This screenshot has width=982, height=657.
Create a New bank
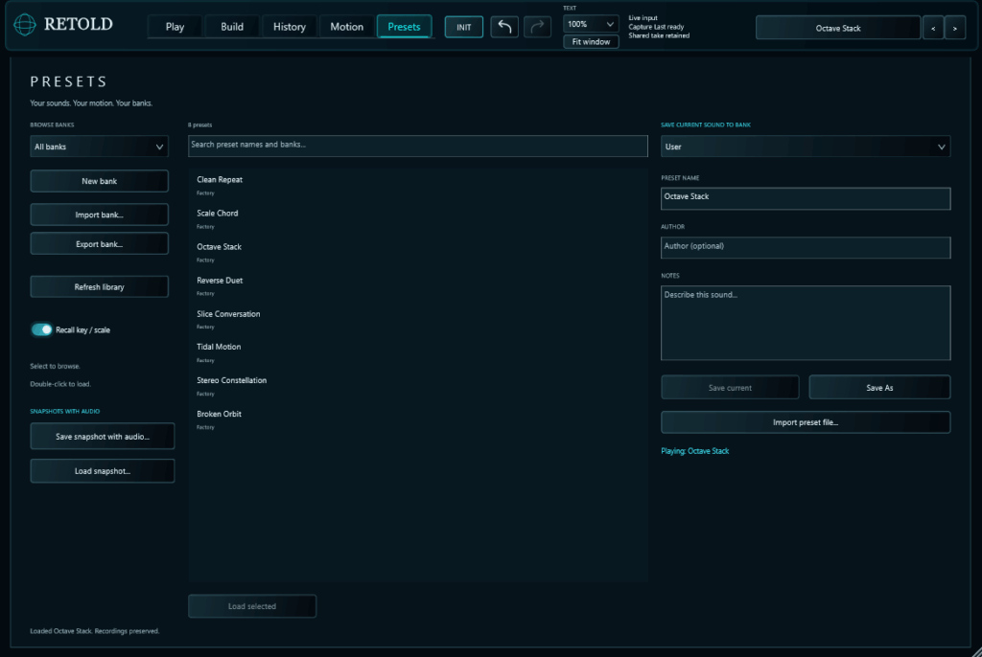pos(99,181)
